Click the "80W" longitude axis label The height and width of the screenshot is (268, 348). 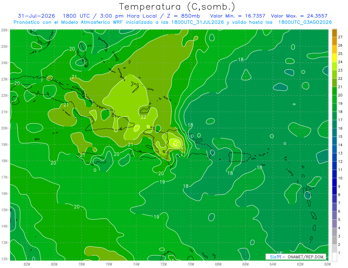click(x=54, y=264)
